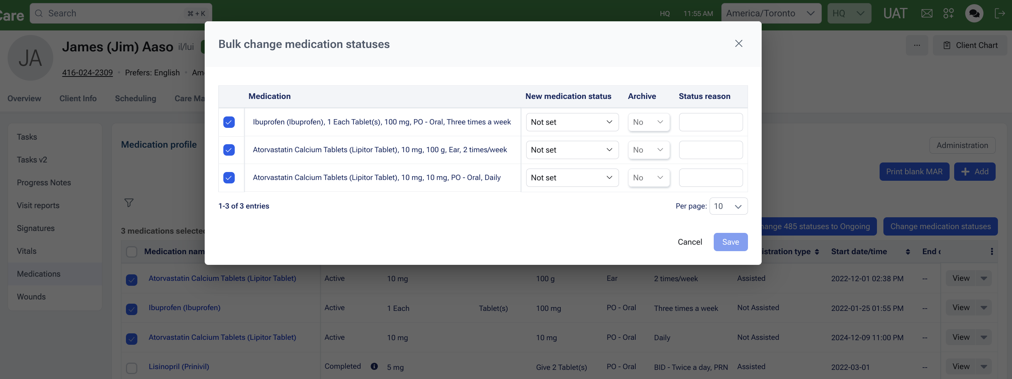Expand Archive dropdown for Atorvastatin Daily row
Image resolution: width=1012 pixels, height=379 pixels.
coord(648,178)
